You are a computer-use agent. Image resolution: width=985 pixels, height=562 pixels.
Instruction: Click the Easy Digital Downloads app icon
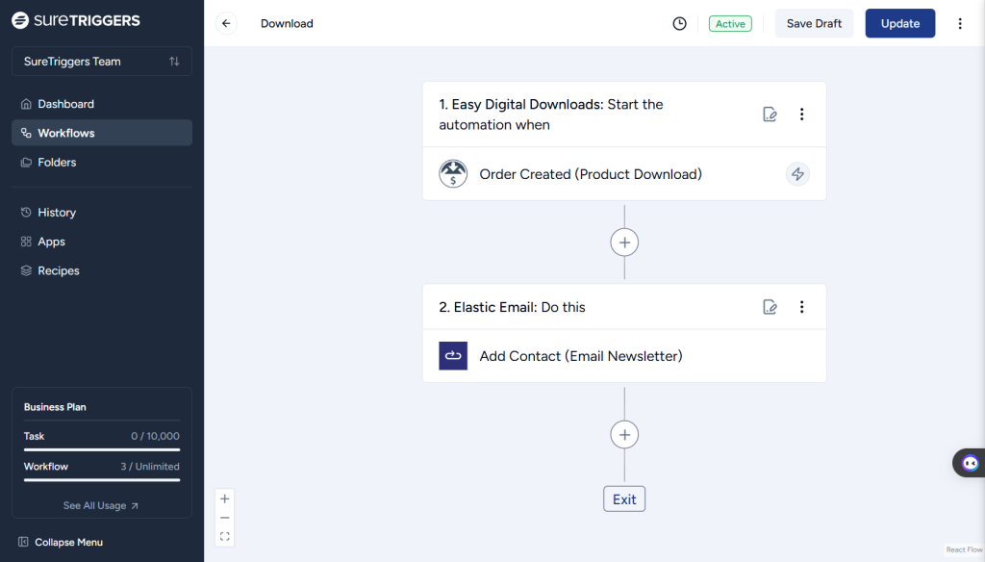coord(453,174)
